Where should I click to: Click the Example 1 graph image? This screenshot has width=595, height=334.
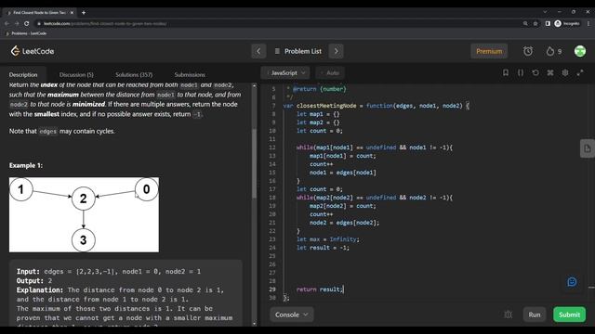(x=84, y=214)
